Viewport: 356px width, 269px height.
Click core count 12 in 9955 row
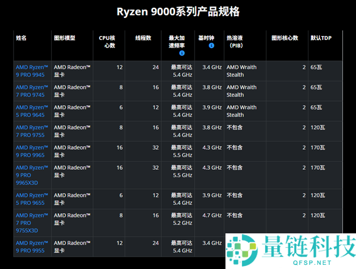coord(120,243)
